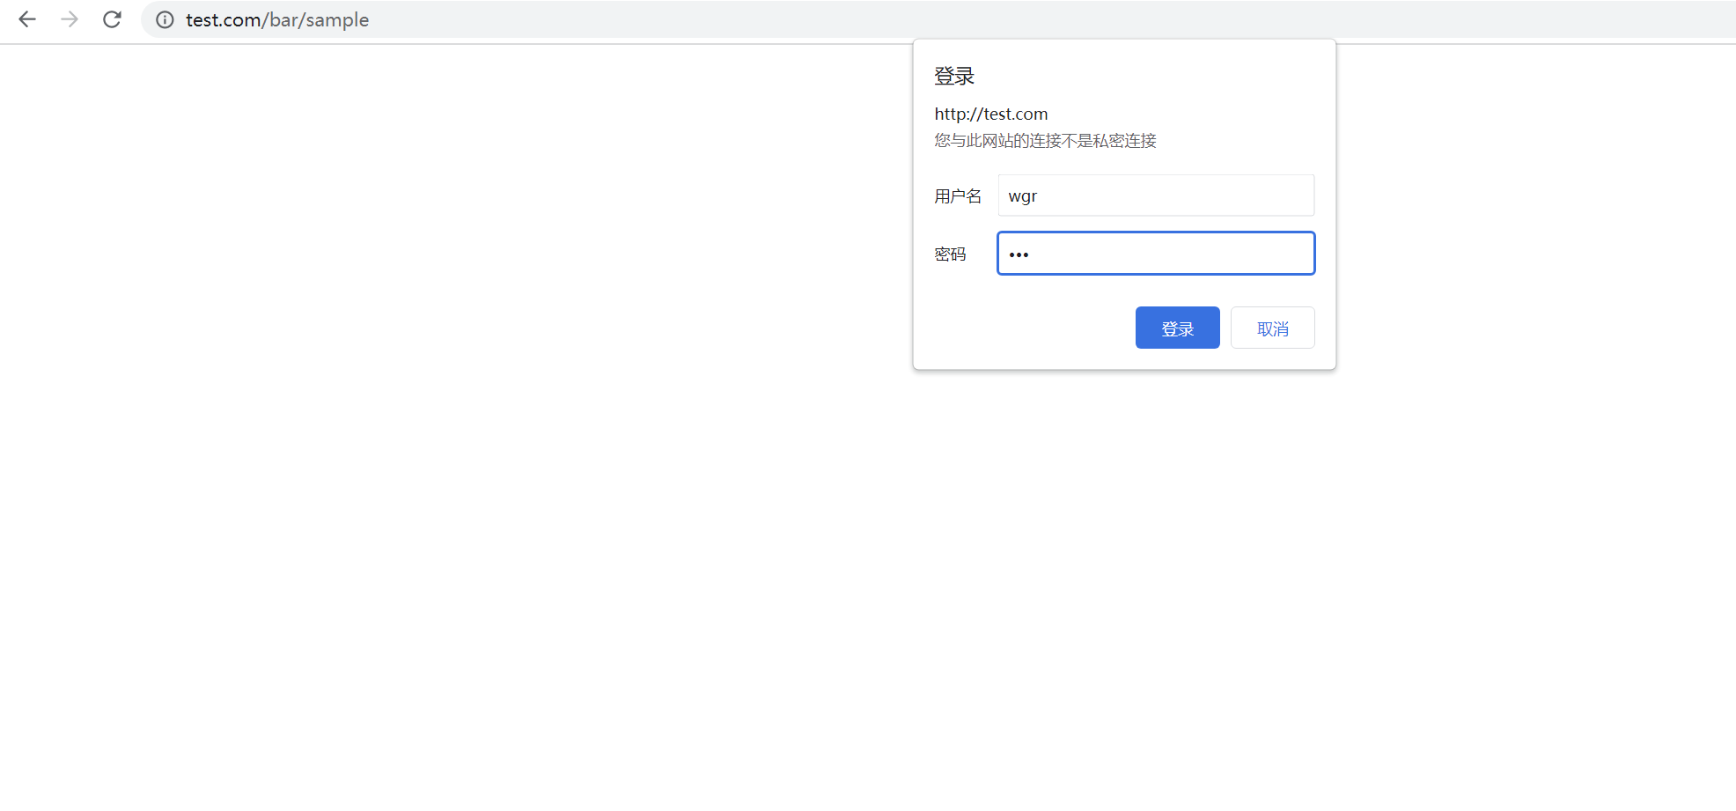Reload the page with refresh icon
This screenshot has width=1736, height=811.
[112, 19]
